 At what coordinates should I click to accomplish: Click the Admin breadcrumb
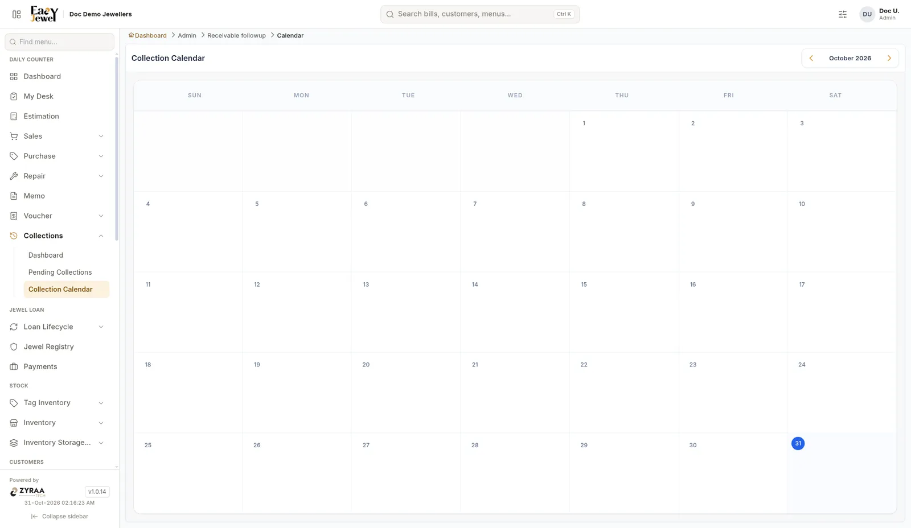coord(187,35)
